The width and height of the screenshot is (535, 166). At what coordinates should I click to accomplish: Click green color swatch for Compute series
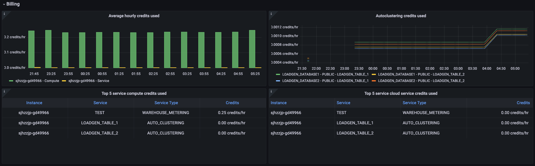click(x=11, y=81)
